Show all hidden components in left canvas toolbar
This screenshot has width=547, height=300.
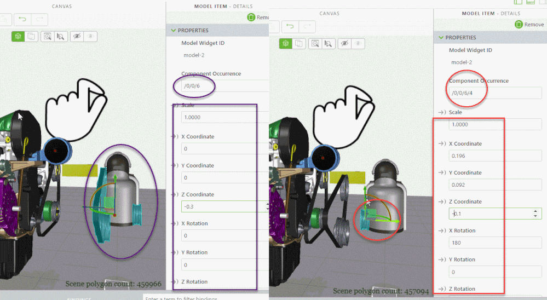(90, 36)
